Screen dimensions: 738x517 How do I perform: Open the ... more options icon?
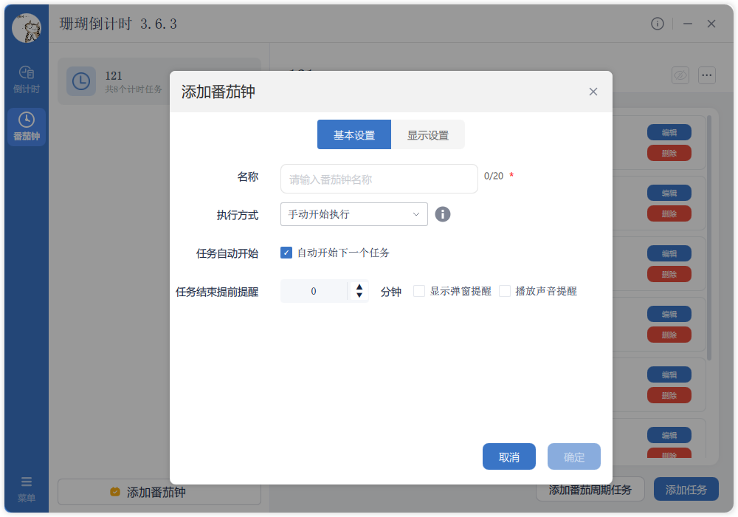[x=706, y=75]
